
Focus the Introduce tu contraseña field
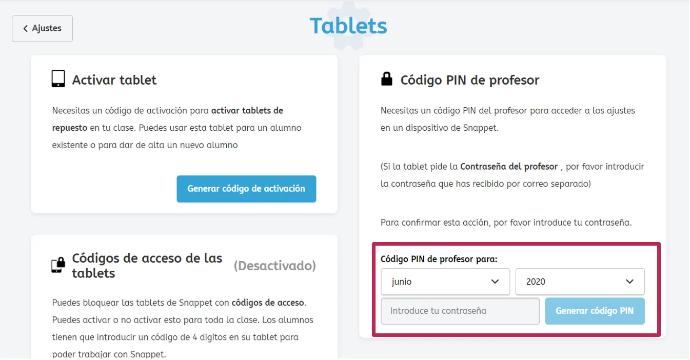coord(460,311)
